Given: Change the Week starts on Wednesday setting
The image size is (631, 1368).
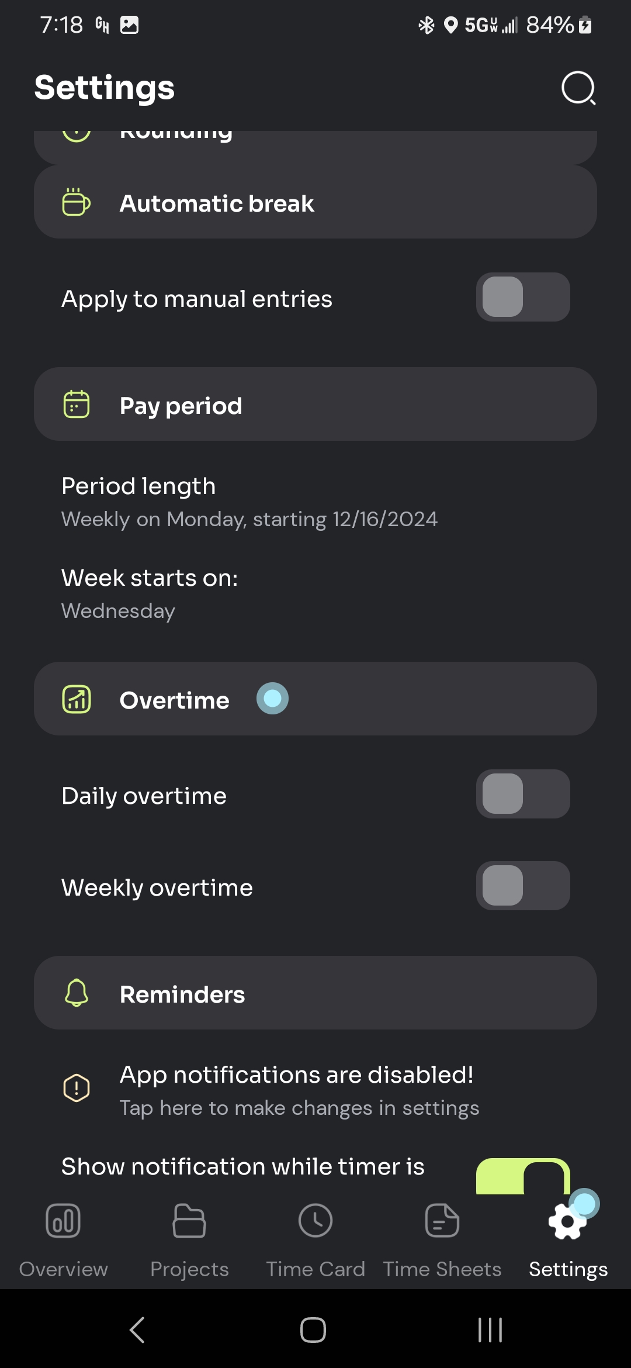Looking at the screenshot, I should 150,593.
